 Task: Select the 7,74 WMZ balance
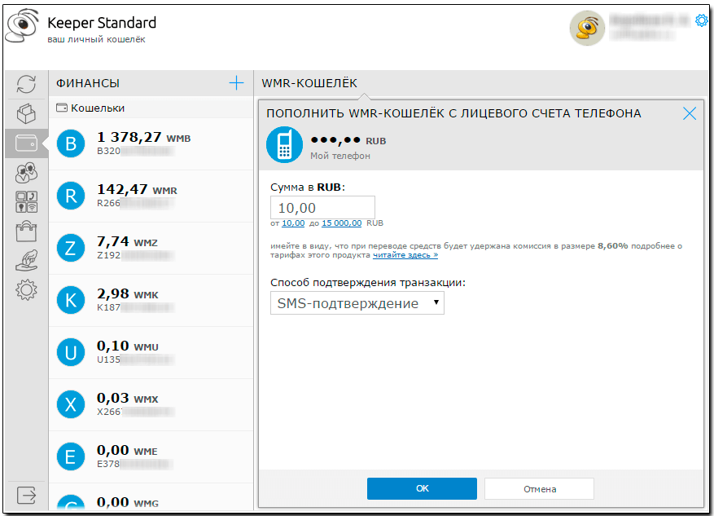pyautogui.click(x=128, y=241)
